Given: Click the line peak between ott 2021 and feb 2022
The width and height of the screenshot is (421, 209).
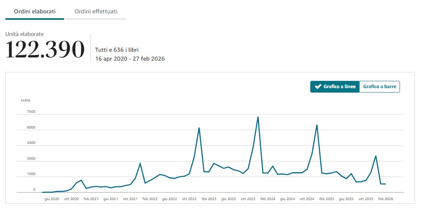Looking at the screenshot, I should coord(140,163).
